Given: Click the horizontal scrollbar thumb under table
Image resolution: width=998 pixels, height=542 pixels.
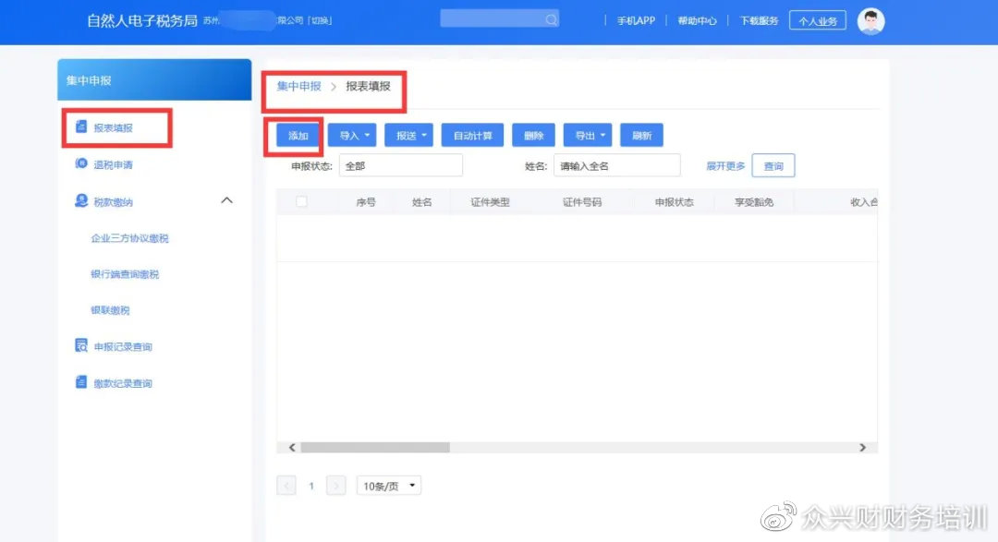Looking at the screenshot, I should click(x=375, y=447).
